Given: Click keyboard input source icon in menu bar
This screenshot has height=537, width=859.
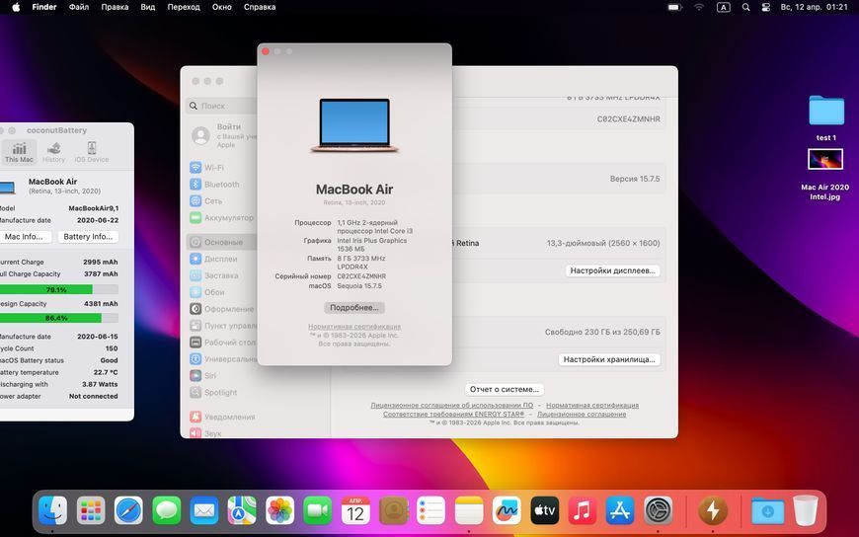Looking at the screenshot, I should tap(723, 7).
